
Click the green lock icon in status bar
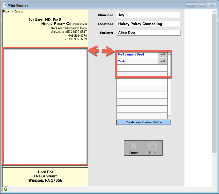click(5, 189)
